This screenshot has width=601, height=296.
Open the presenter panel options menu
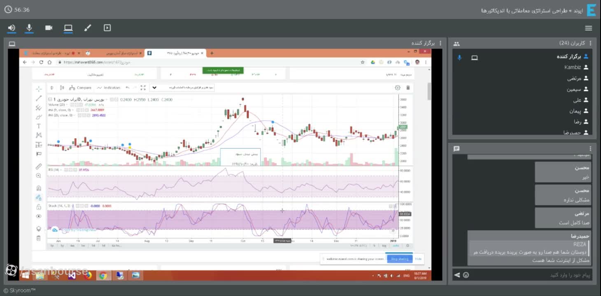[440, 43]
